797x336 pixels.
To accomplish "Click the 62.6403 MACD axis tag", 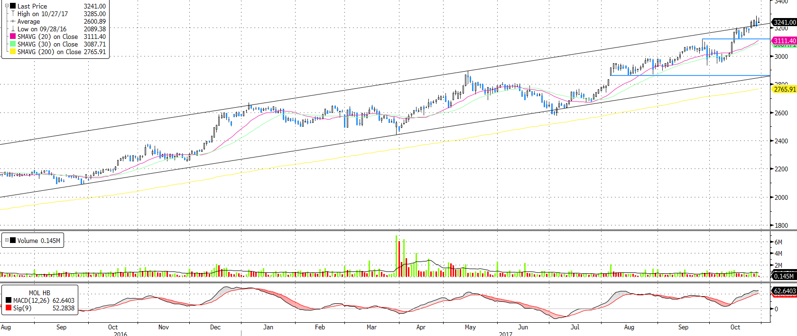I will pos(784,291).
